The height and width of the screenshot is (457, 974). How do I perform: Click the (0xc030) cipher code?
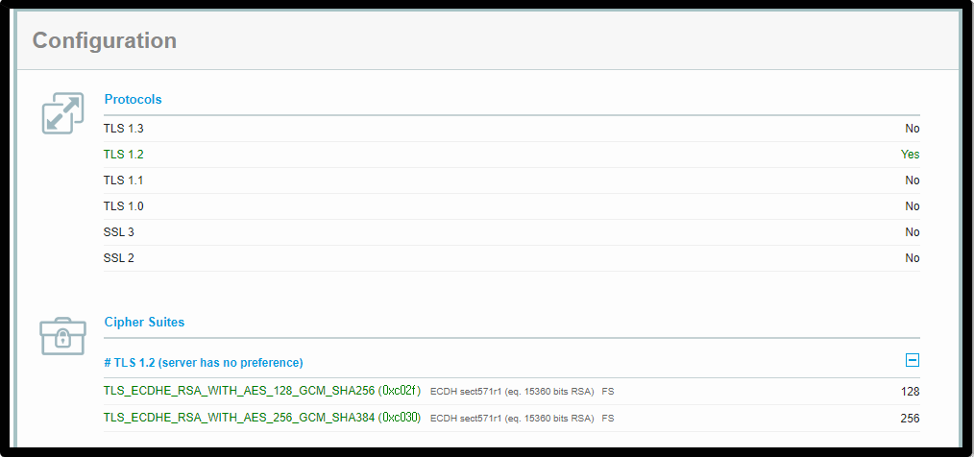pos(400,418)
